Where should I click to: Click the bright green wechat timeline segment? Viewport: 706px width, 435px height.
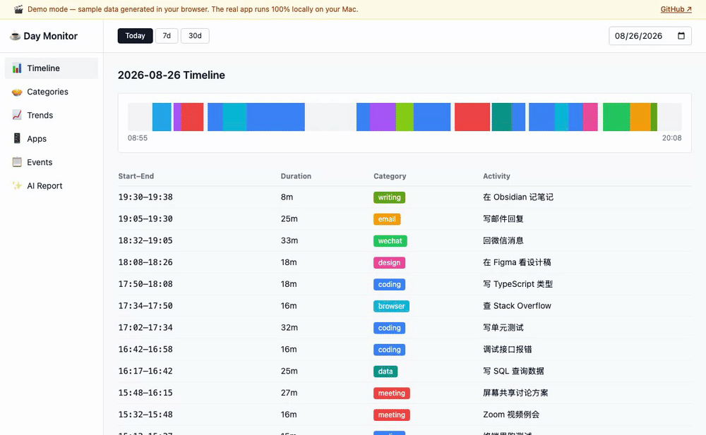[616, 117]
